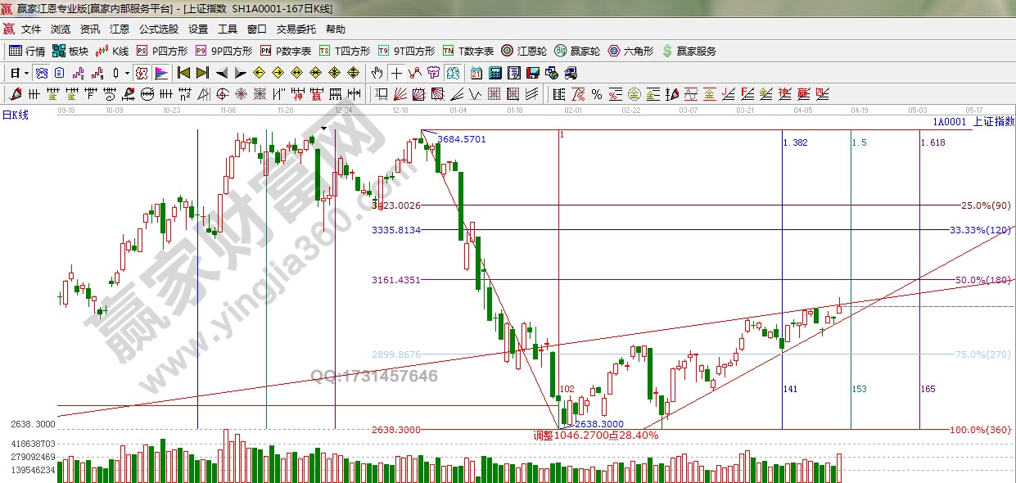Image resolution: width=1016 pixels, height=483 pixels.
Task: Open the calendar date icon
Action: [476, 73]
